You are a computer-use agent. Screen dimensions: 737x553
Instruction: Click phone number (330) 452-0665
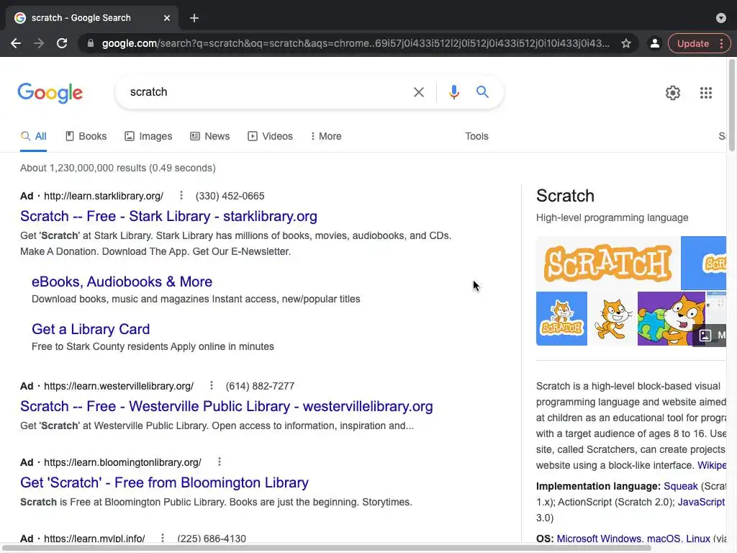coord(230,196)
